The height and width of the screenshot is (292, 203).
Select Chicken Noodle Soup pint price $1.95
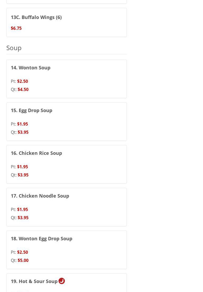[x=22, y=209]
